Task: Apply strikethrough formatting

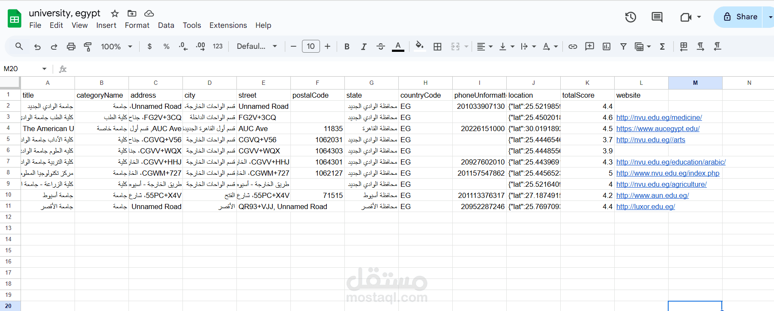Action: [x=381, y=46]
